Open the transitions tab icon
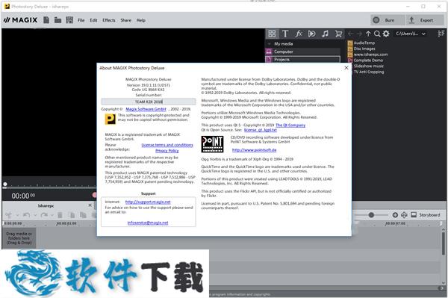Image resolution: width=448 pixels, height=298 pixels. click(x=311, y=34)
